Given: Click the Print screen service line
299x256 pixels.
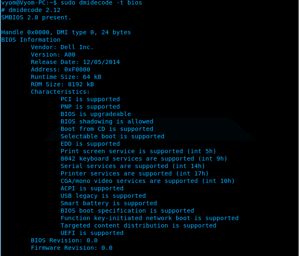Looking at the screenshot, I should (x=138, y=152).
